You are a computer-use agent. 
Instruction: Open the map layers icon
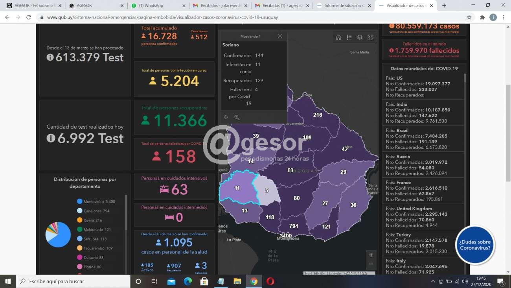(360, 37)
